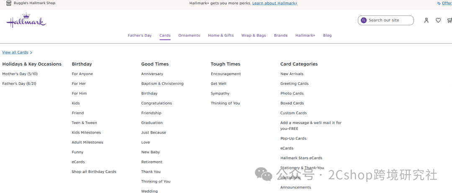The image size is (452, 193).
Task: Open Custom Cards category
Action: click(293, 113)
